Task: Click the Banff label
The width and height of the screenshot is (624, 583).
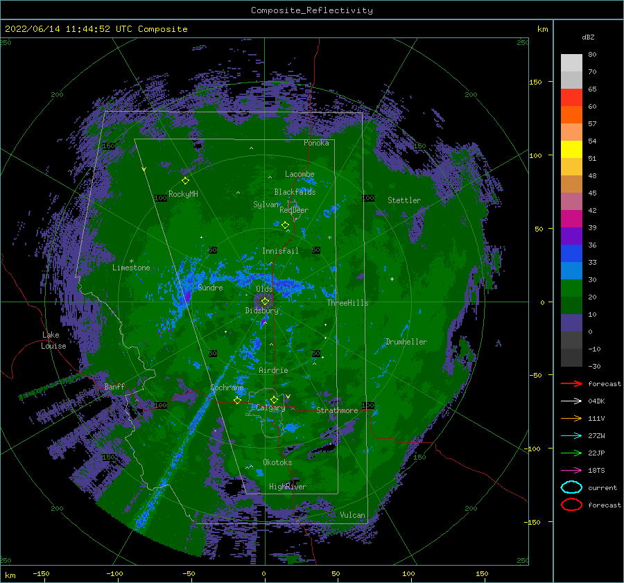Action: pos(114,386)
